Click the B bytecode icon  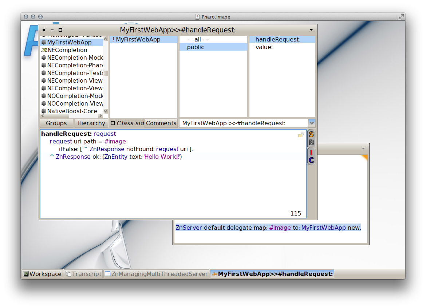pos(311,142)
